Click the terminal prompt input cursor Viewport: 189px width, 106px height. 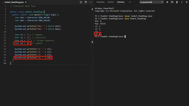(x=125, y=37)
